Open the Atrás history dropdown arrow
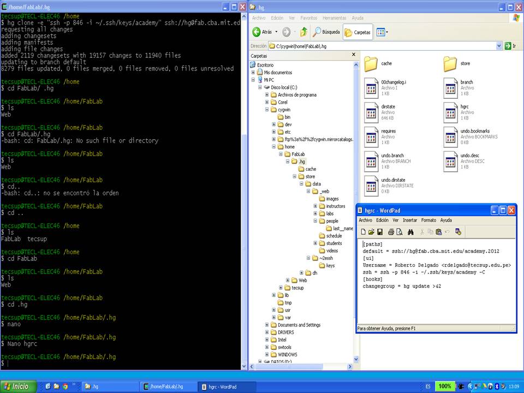Viewport: 524px width, 393px height. pyautogui.click(x=276, y=32)
